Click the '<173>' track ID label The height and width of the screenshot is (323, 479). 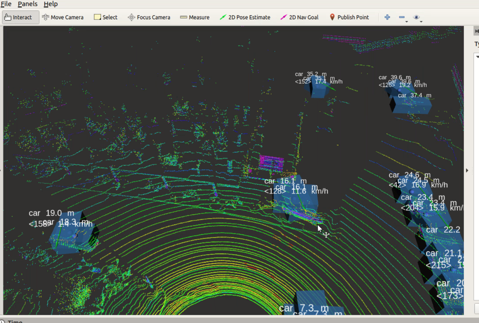(450, 296)
